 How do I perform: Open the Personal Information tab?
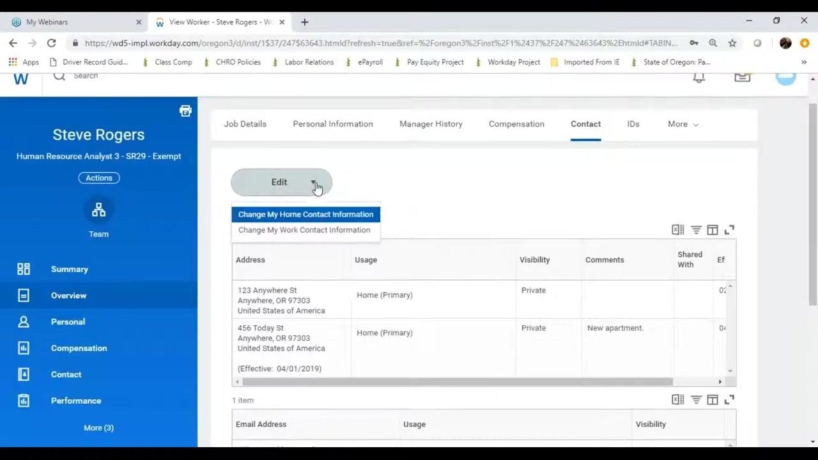click(x=333, y=124)
